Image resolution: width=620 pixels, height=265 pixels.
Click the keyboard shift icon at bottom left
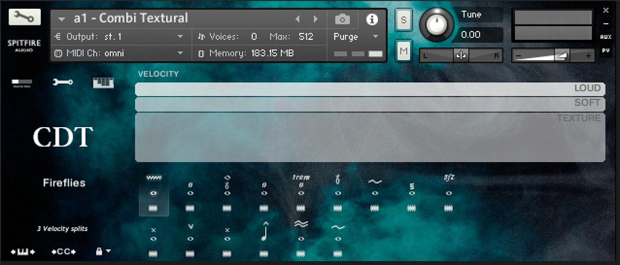[x=23, y=252]
